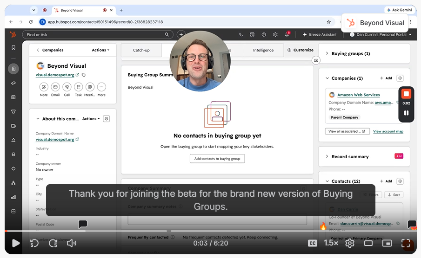Open visual.demospot.org link under company name
421x258 pixels.
(55, 75)
